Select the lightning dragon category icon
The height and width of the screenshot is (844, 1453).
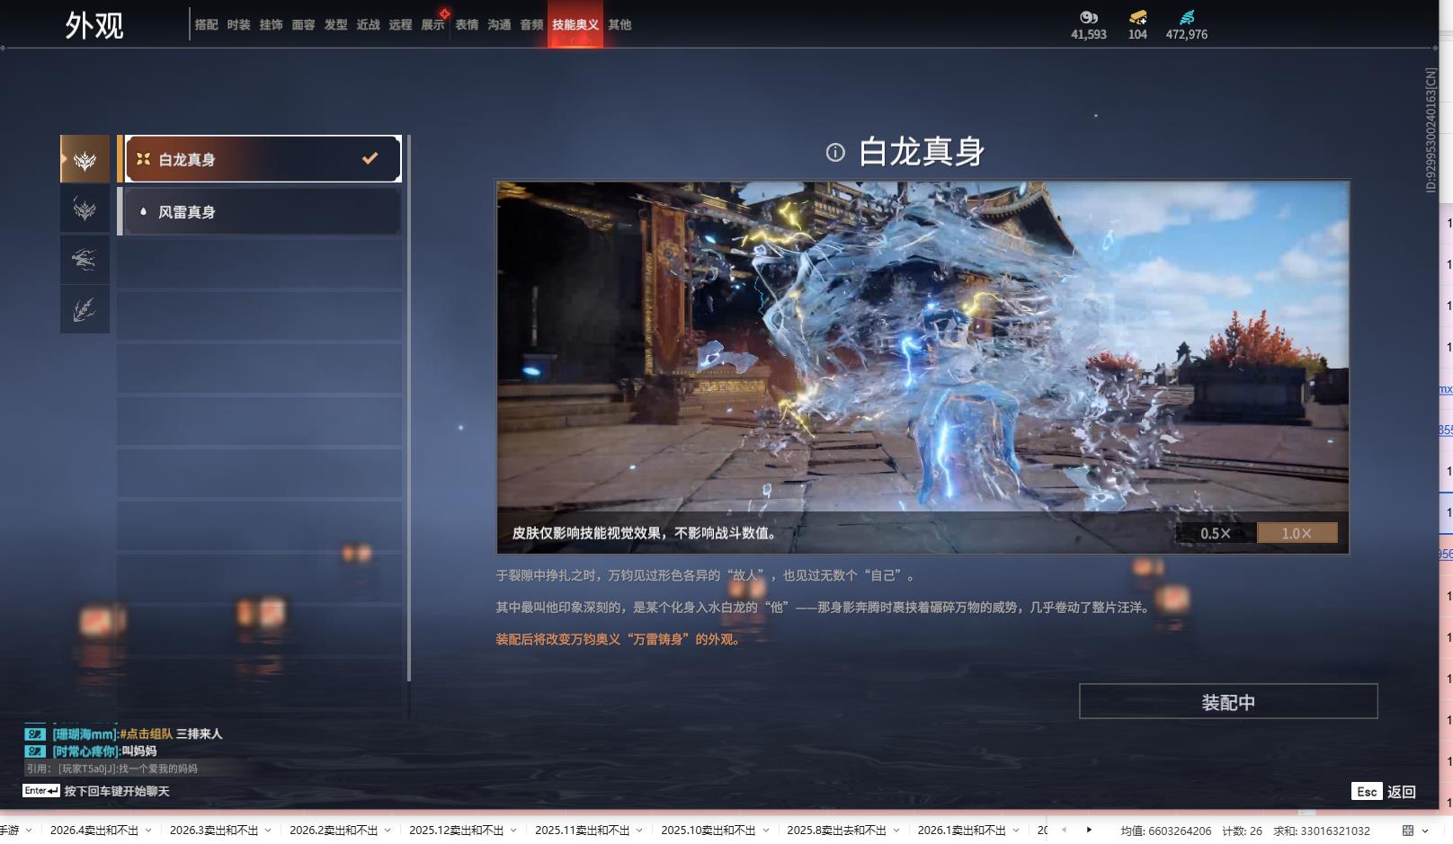(84, 309)
